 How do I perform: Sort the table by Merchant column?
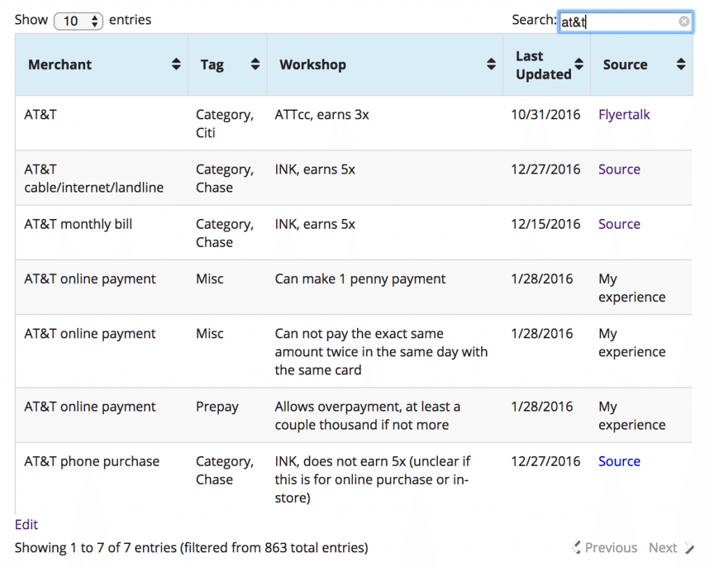point(60,64)
